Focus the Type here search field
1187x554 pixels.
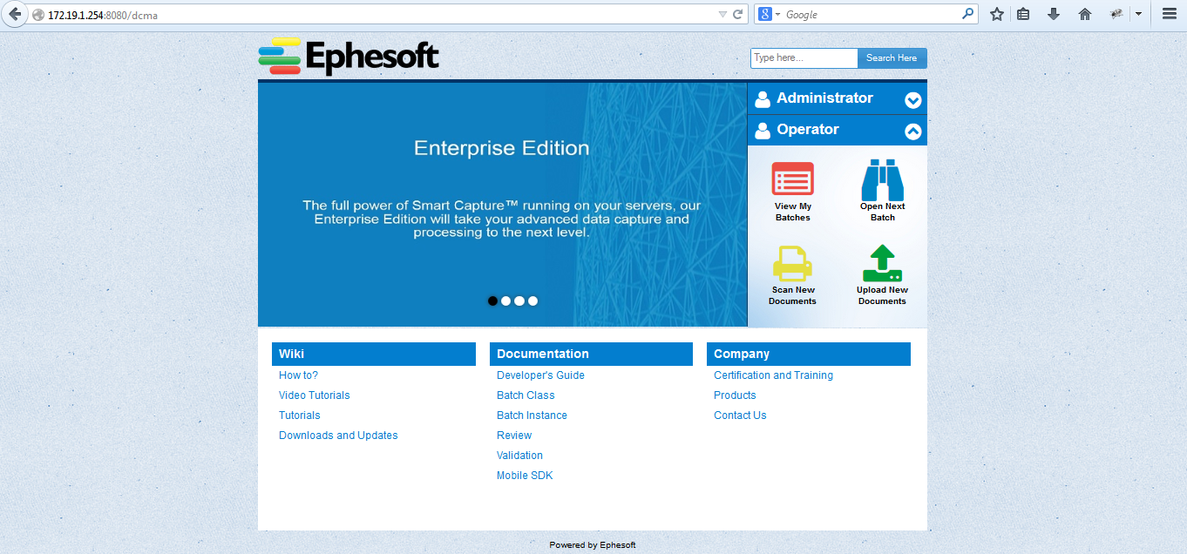[x=804, y=58]
